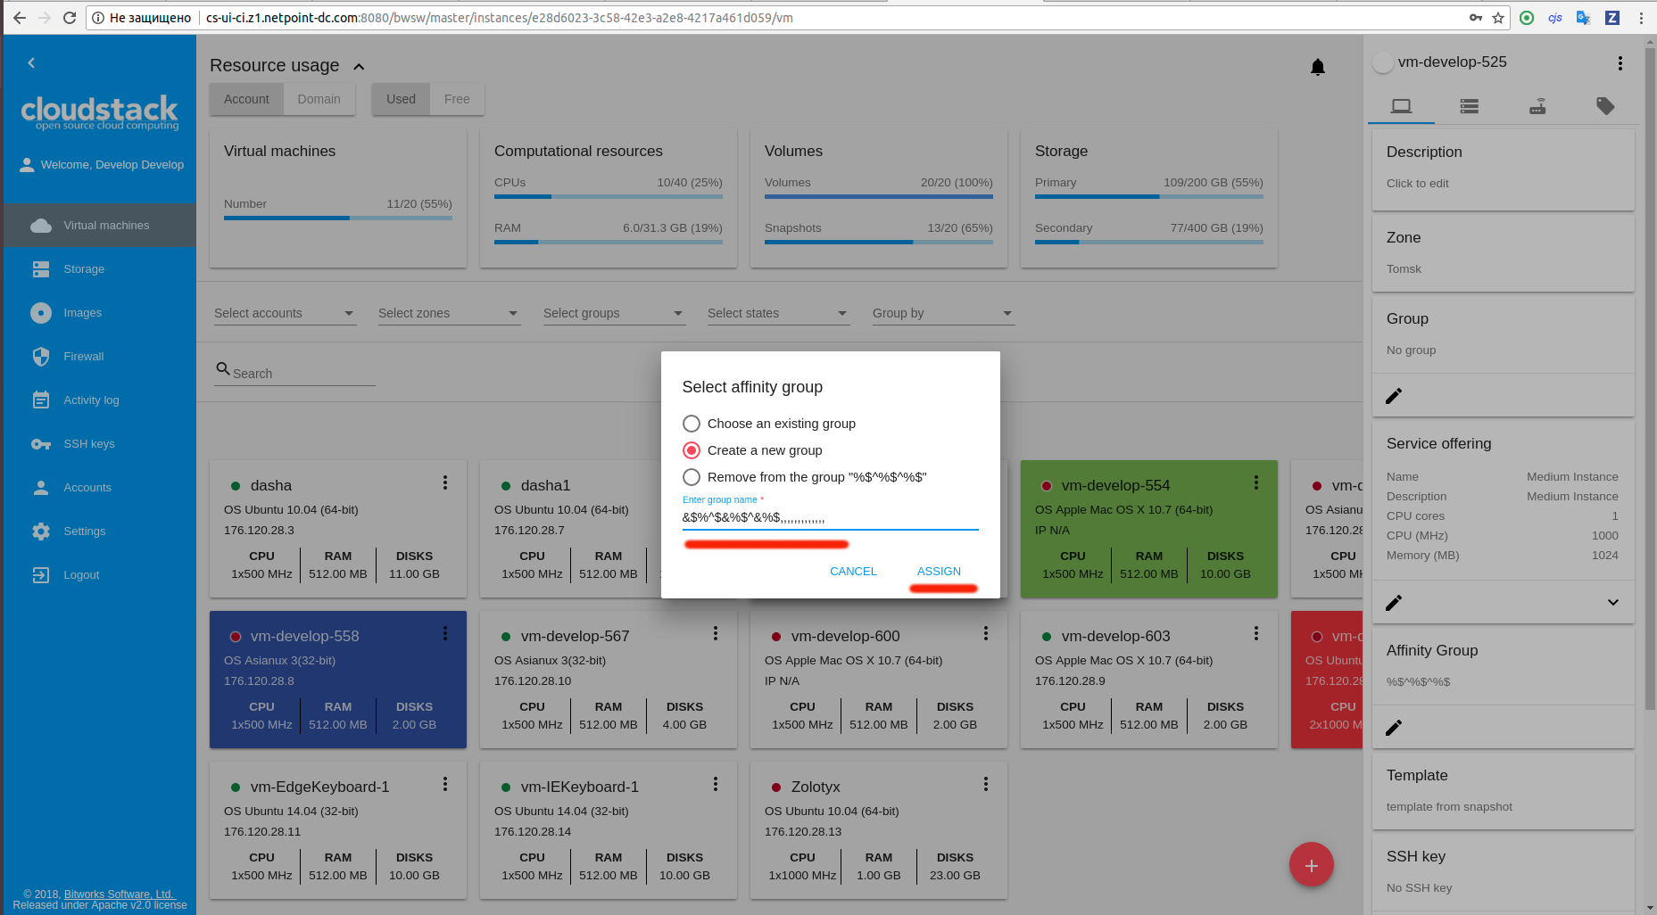Image resolution: width=1657 pixels, height=915 pixels.
Task: Select the vm-develop-603 card title
Action: coord(1115,637)
